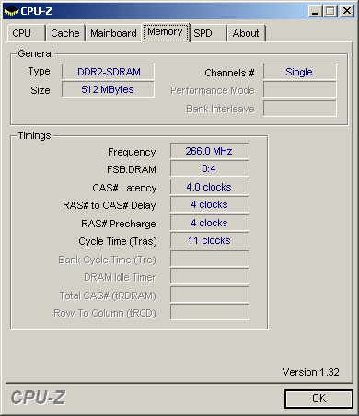
Task: Click the RAS# Precharge label
Action: (119, 224)
